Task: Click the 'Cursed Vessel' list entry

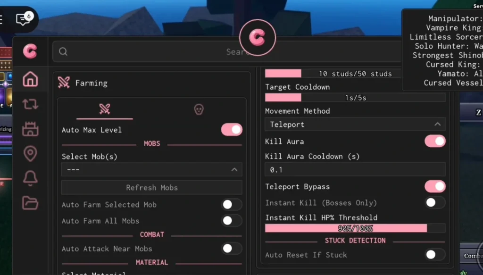Action: pyautogui.click(x=453, y=83)
